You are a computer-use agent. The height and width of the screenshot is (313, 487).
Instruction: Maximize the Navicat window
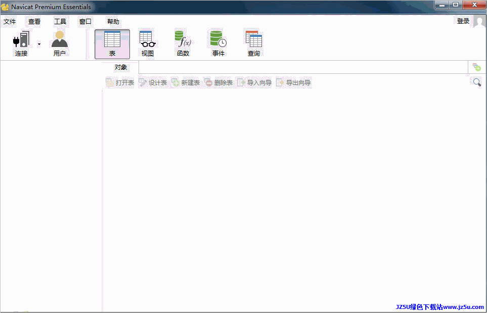tap(456, 5)
